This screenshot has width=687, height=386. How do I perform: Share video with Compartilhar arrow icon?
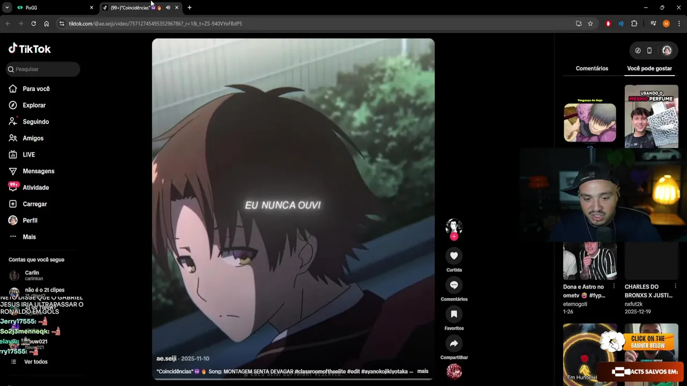pyautogui.click(x=454, y=343)
